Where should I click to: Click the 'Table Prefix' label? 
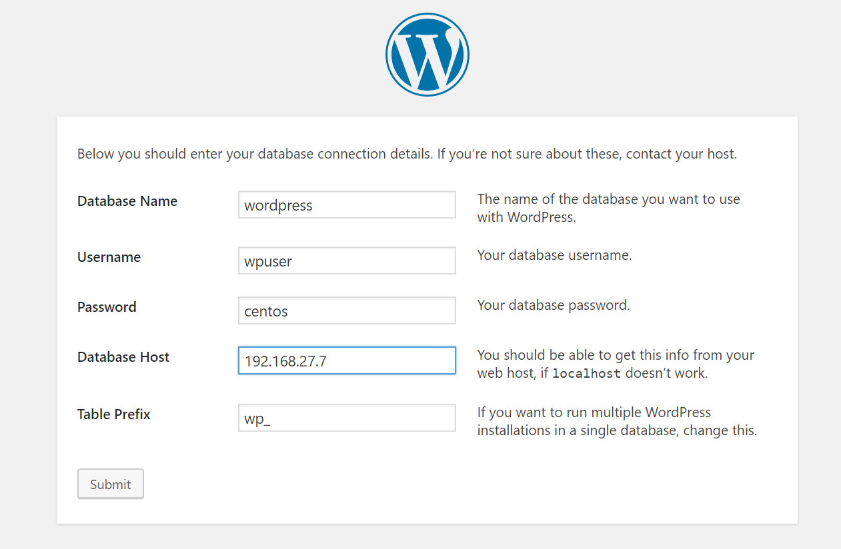tap(114, 414)
